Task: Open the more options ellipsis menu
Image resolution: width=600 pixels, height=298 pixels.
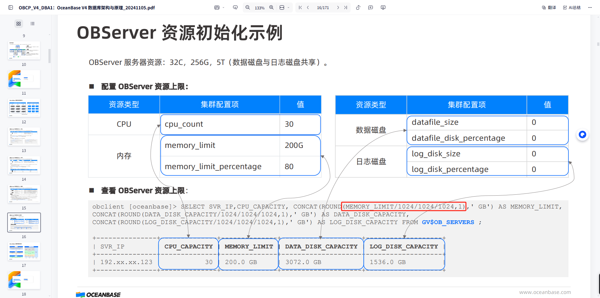Action: [590, 7]
